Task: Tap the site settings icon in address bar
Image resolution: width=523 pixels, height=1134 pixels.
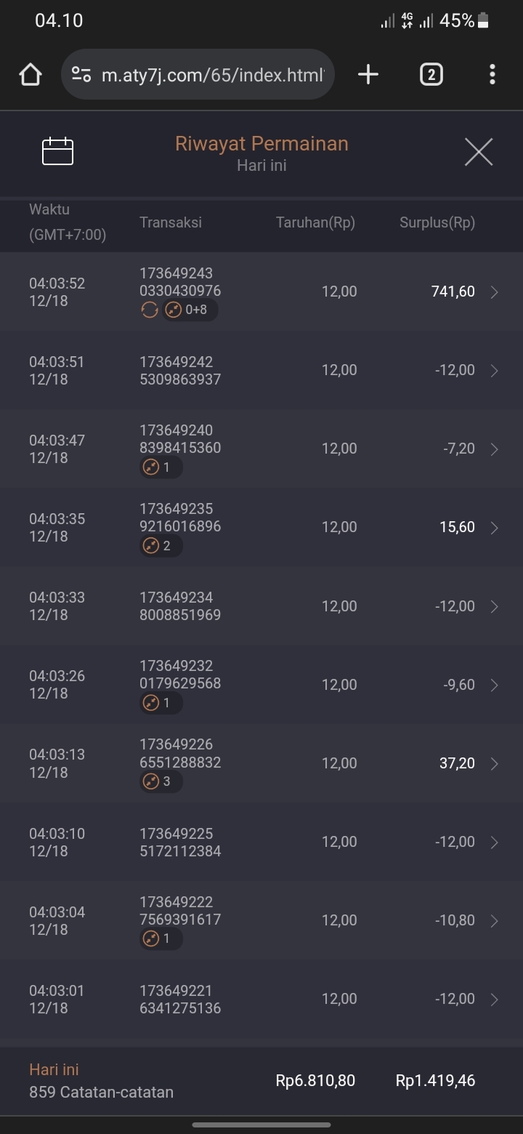Action: click(x=81, y=74)
